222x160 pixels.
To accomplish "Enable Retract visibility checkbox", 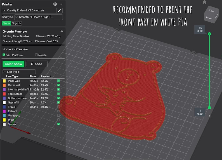I will coord(58,111).
